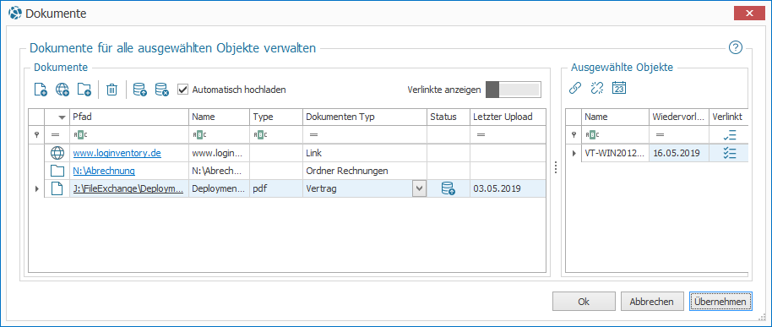
Task: Toggle Verlinkt checklist for VT-WIN2012 row
Action: pos(730,153)
